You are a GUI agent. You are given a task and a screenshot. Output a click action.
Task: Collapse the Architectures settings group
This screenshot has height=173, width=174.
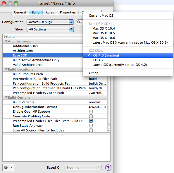click(6, 41)
